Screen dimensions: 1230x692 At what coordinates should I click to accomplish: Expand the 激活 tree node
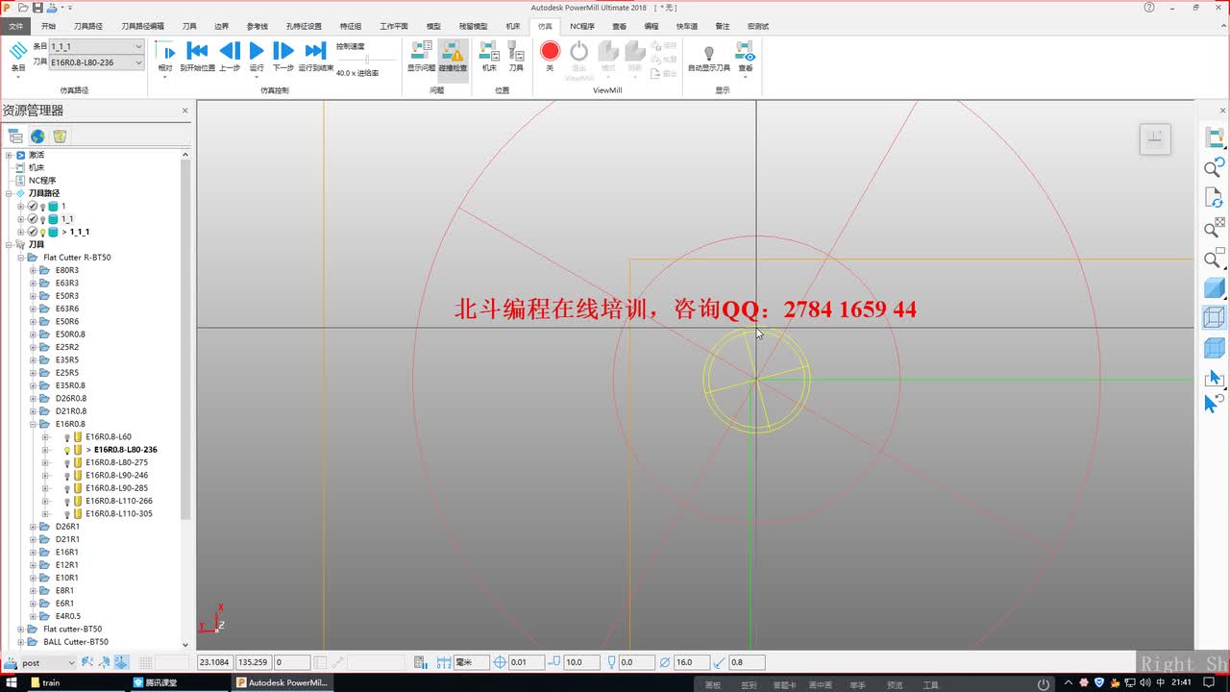[9, 155]
